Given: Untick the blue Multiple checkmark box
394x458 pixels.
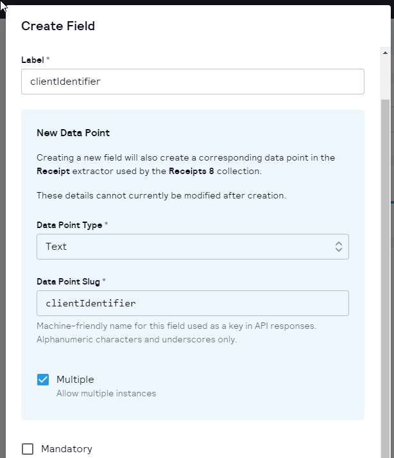Looking at the screenshot, I should point(43,380).
